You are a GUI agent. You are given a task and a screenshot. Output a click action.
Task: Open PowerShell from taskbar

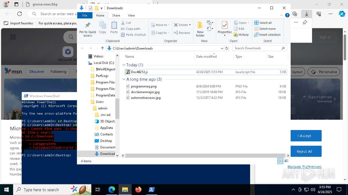point(152,190)
